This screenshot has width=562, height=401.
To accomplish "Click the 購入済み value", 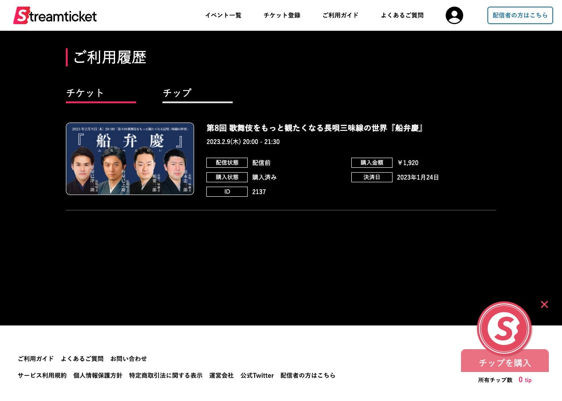I will pyautogui.click(x=264, y=177).
